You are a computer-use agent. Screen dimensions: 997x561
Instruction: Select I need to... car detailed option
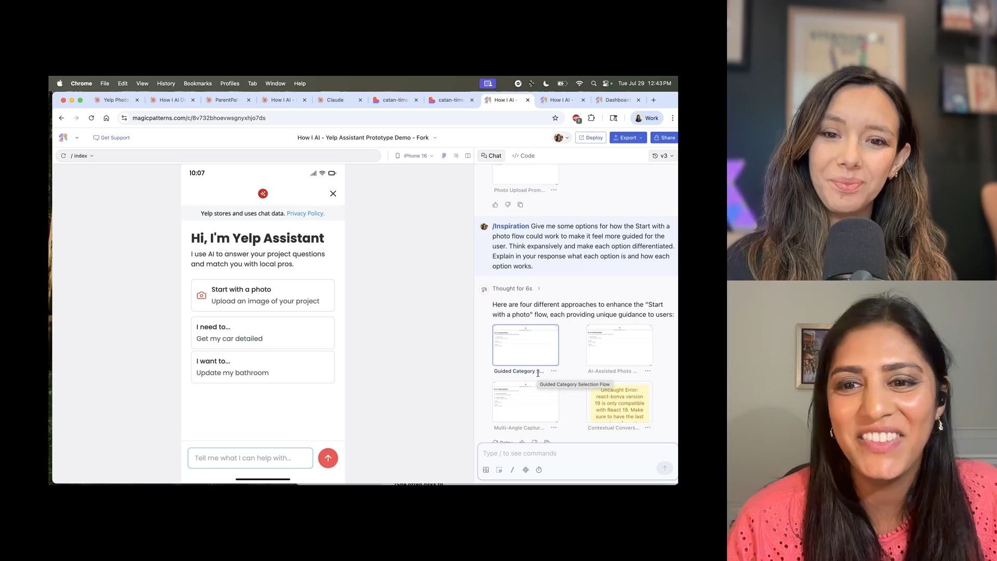tap(263, 333)
